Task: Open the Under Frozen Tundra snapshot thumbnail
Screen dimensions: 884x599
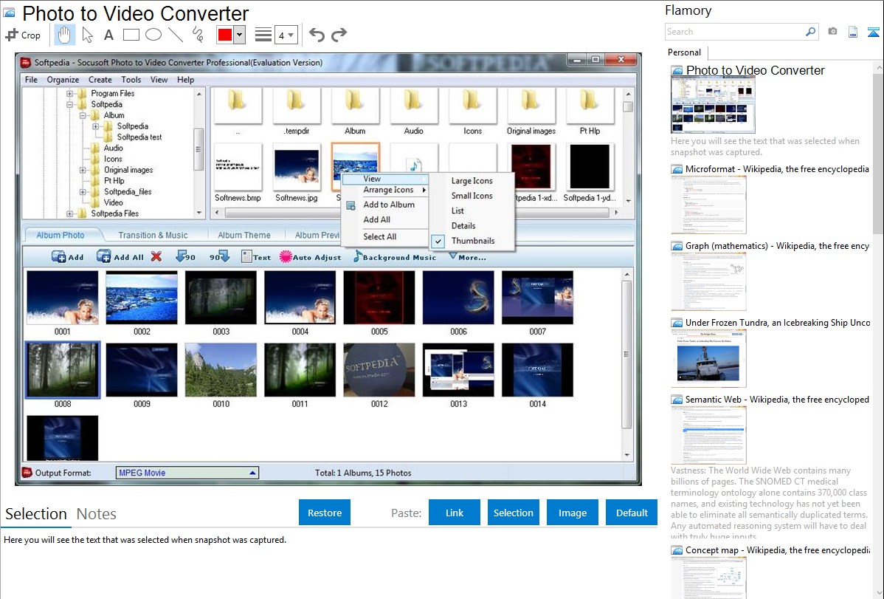Action: click(708, 358)
